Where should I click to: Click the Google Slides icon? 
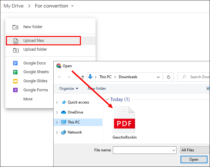click(x=15, y=81)
